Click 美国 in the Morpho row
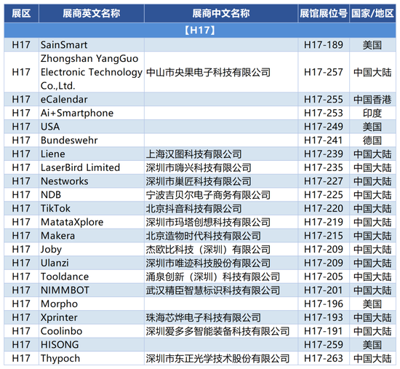This screenshot has height=369, width=400. (372, 304)
